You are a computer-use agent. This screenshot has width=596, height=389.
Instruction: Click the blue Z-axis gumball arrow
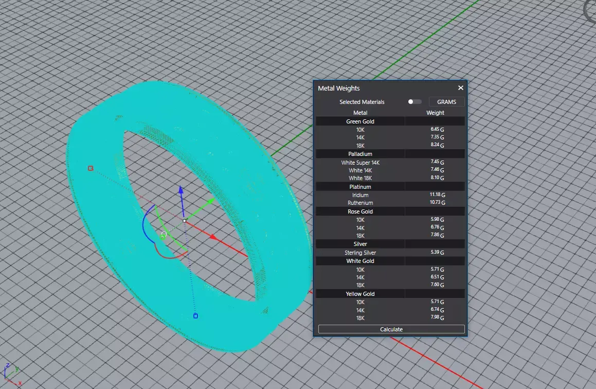pos(182,190)
